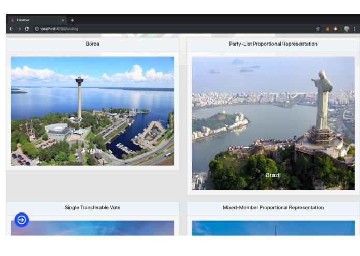Viewport: 360px width, 256px height.
Task: Open the Single Transferable Vote card image
Action: pos(93,228)
